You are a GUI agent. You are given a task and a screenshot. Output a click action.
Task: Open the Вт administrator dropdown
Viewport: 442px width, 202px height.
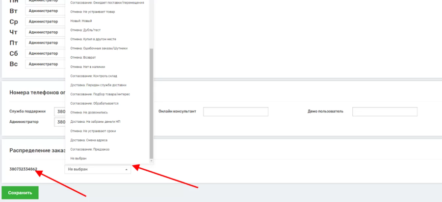tap(45, 10)
